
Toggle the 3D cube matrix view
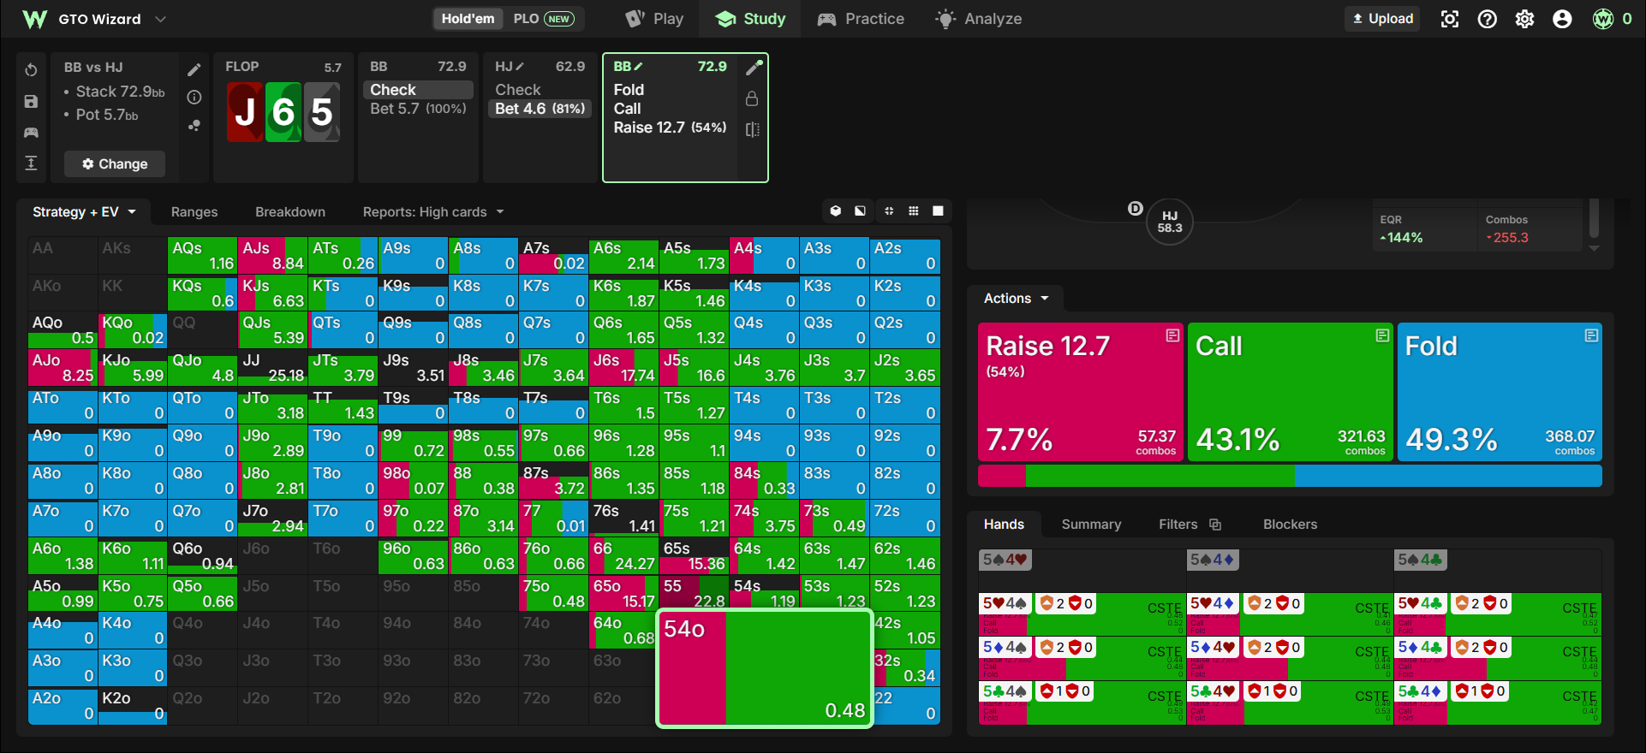click(x=836, y=211)
